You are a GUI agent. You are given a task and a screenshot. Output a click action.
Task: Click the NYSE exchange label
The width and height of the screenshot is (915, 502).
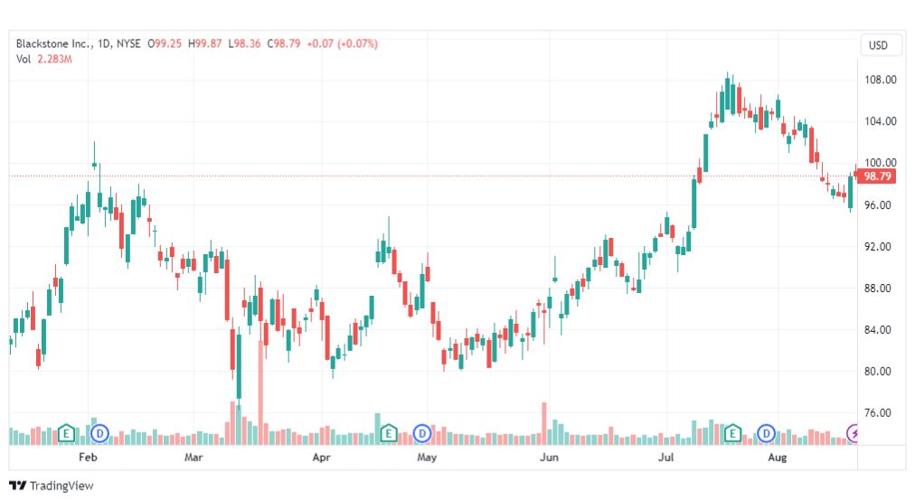pyautogui.click(x=128, y=43)
